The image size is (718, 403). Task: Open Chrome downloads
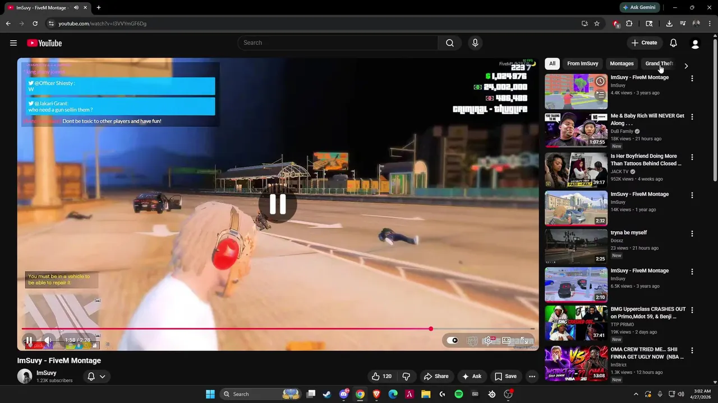click(669, 24)
